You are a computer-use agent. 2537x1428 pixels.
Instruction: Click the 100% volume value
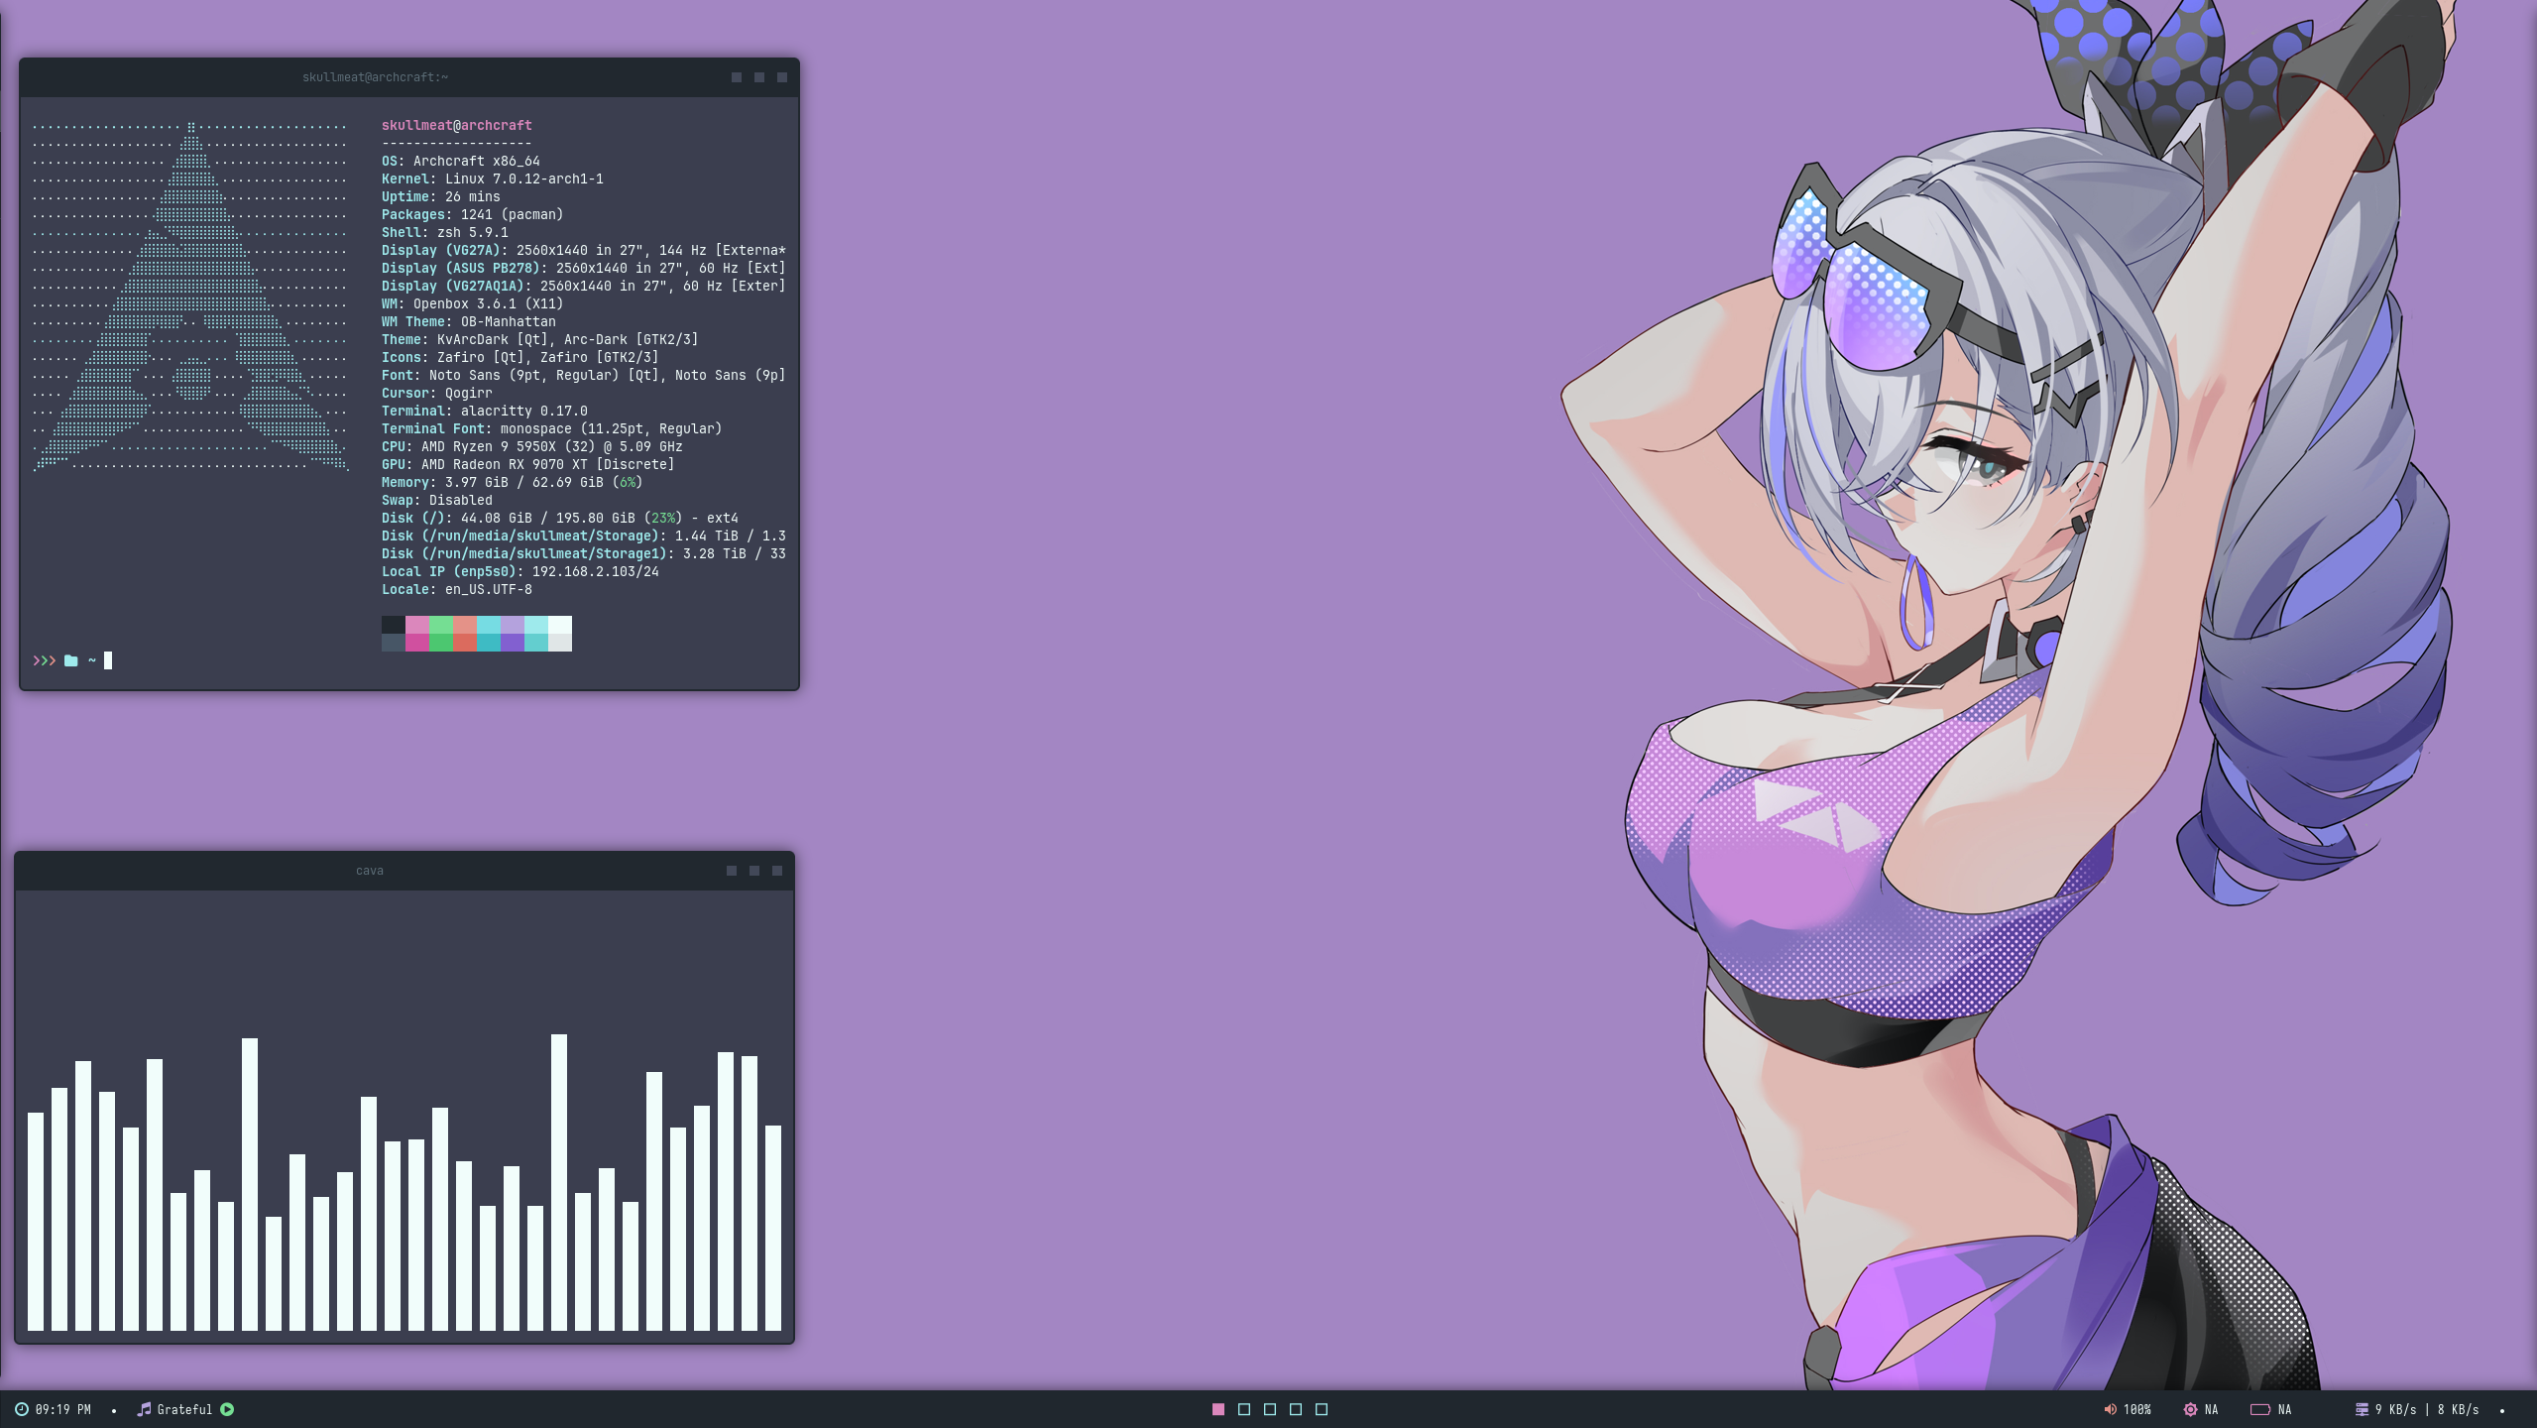pos(2137,1409)
